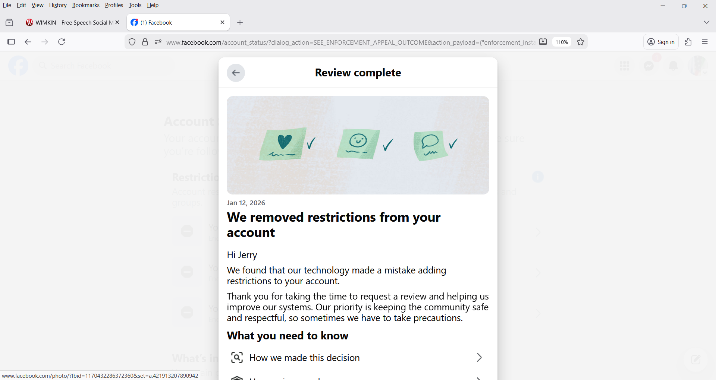The height and width of the screenshot is (380, 716).
Task: Open the Extensions puzzle icon
Action: 688,42
